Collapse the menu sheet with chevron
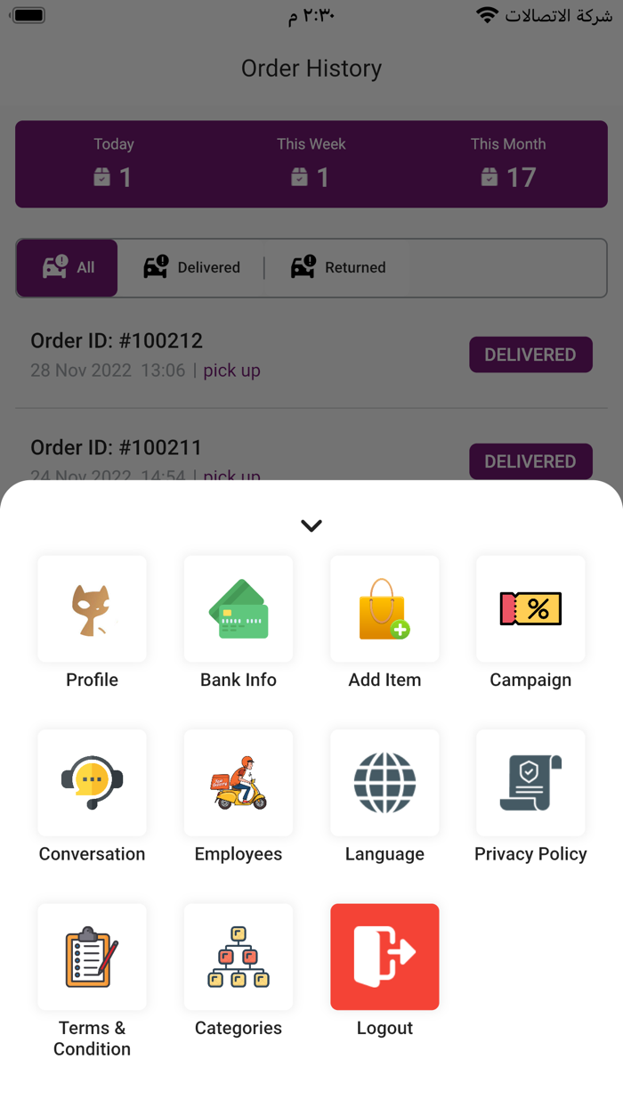This screenshot has height=1108, width=623. point(311,525)
